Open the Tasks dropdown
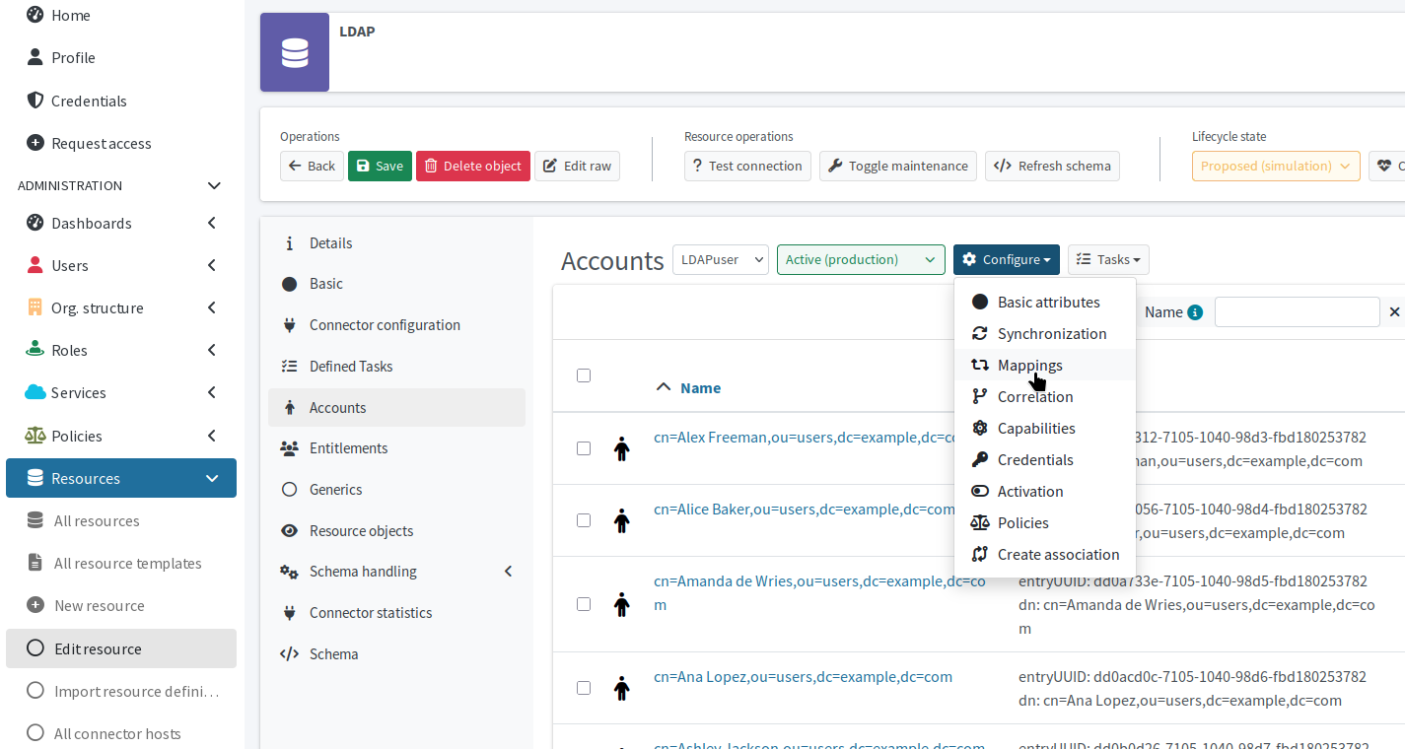The image size is (1405, 749). 1107,259
